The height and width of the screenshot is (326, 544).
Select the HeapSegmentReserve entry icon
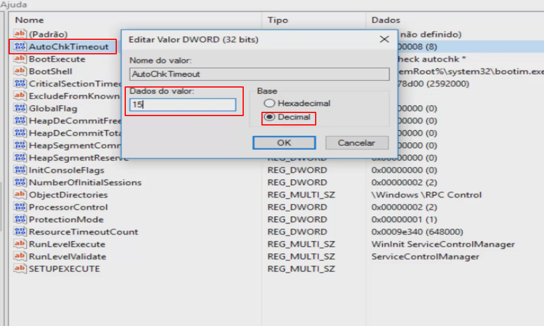[20, 158]
